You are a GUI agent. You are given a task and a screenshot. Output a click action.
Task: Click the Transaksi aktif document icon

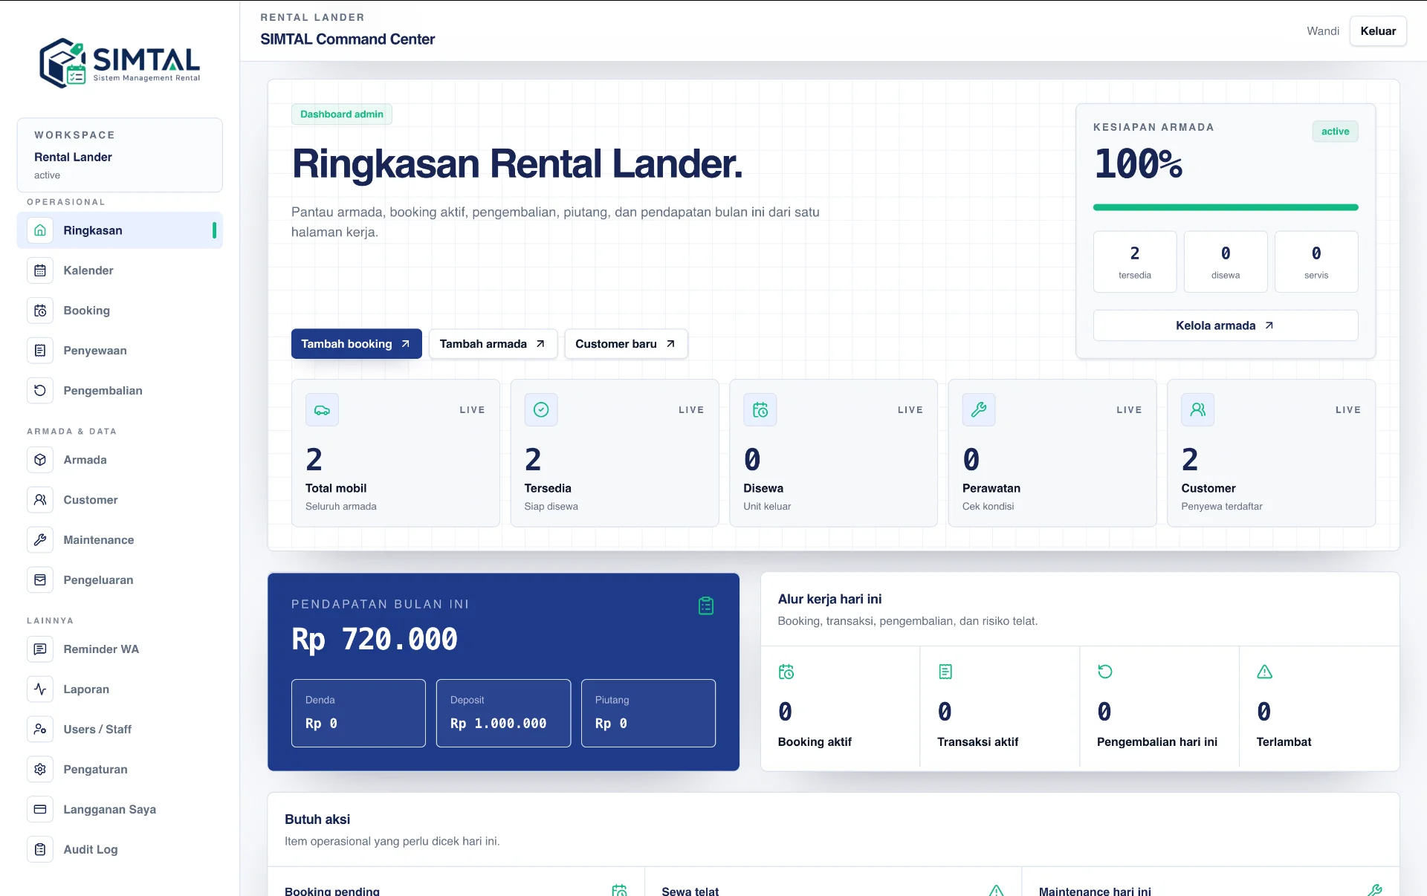[x=945, y=672]
